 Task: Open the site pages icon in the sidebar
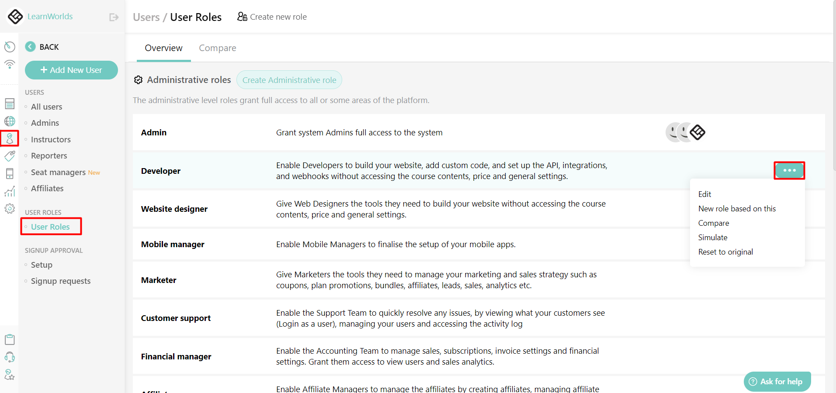point(10,103)
